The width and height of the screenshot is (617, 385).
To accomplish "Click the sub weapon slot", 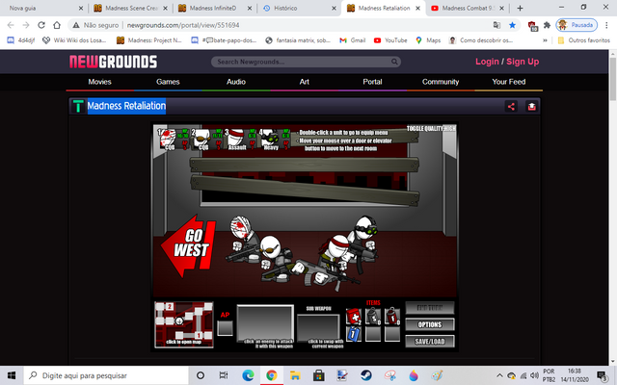I will coord(318,327).
